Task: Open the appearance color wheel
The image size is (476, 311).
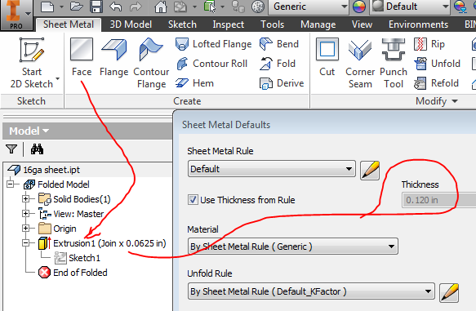Action: [359, 7]
